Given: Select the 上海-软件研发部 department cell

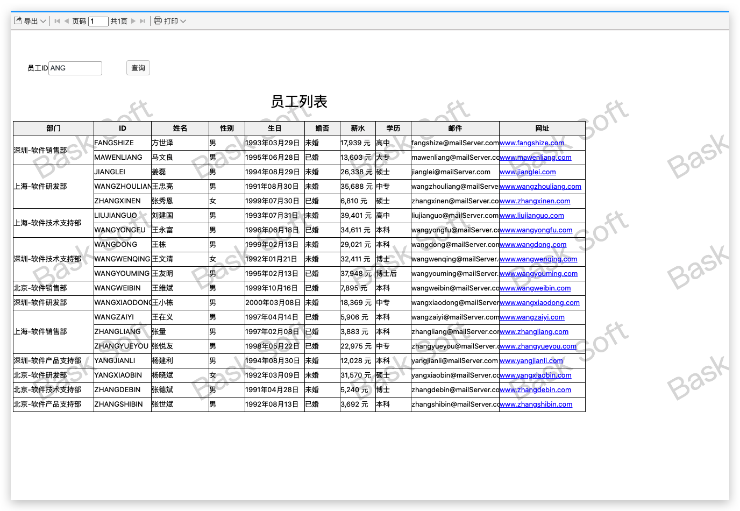Looking at the screenshot, I should [53, 187].
